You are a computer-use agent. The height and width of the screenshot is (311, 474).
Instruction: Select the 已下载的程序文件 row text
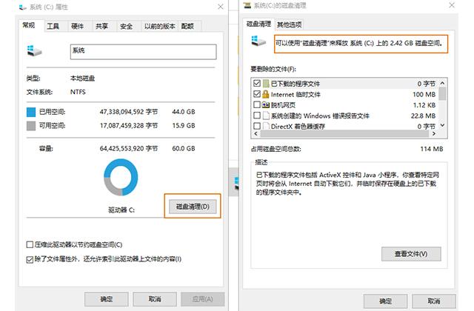296,84
